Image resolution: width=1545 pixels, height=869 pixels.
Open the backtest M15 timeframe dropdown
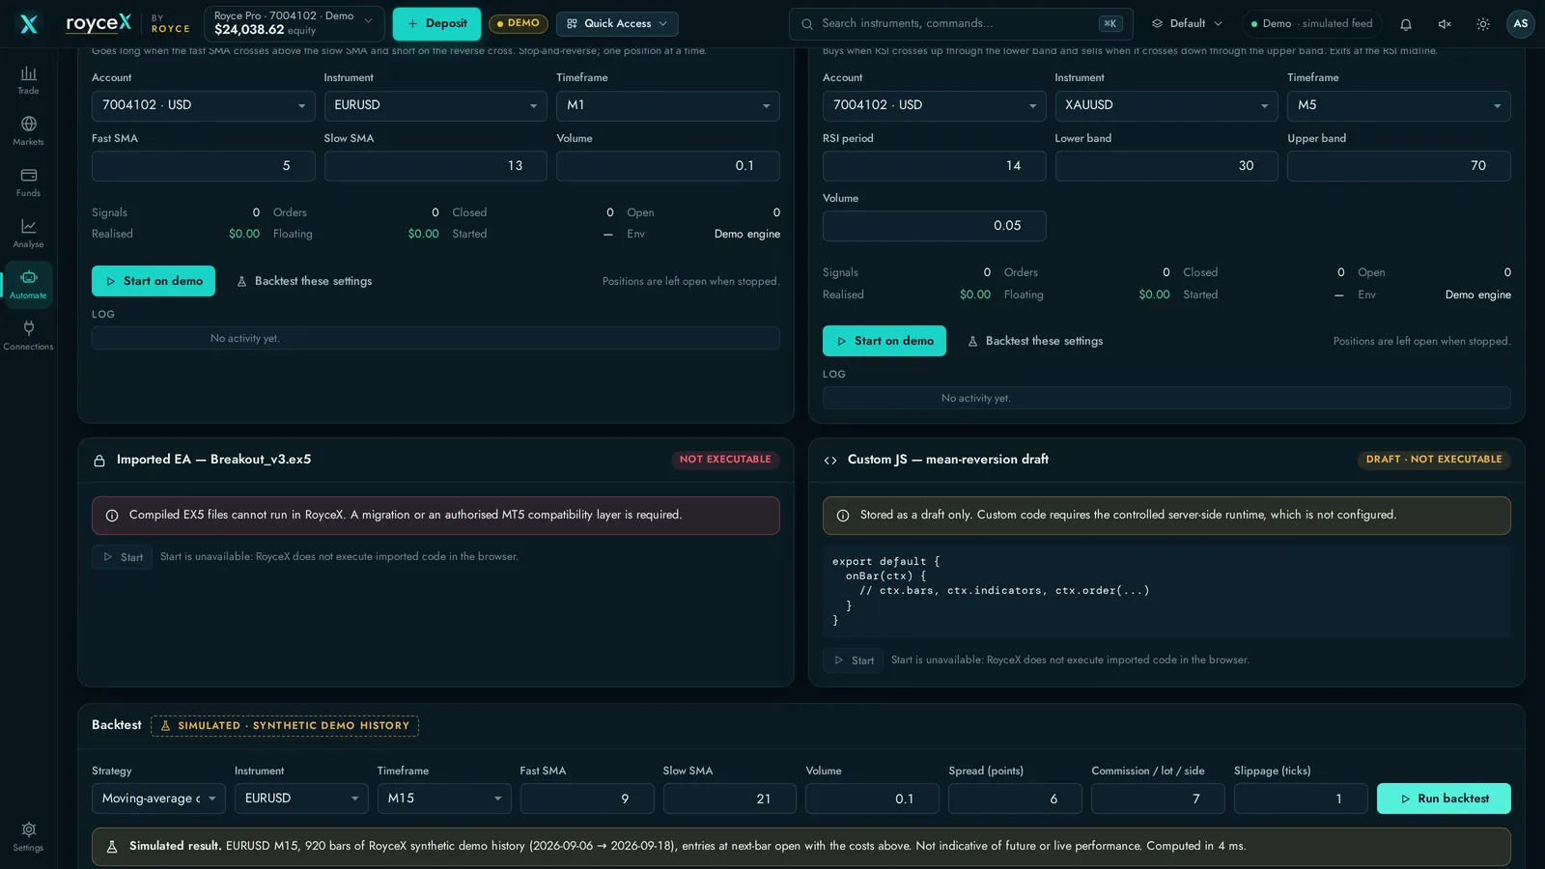coord(444,799)
